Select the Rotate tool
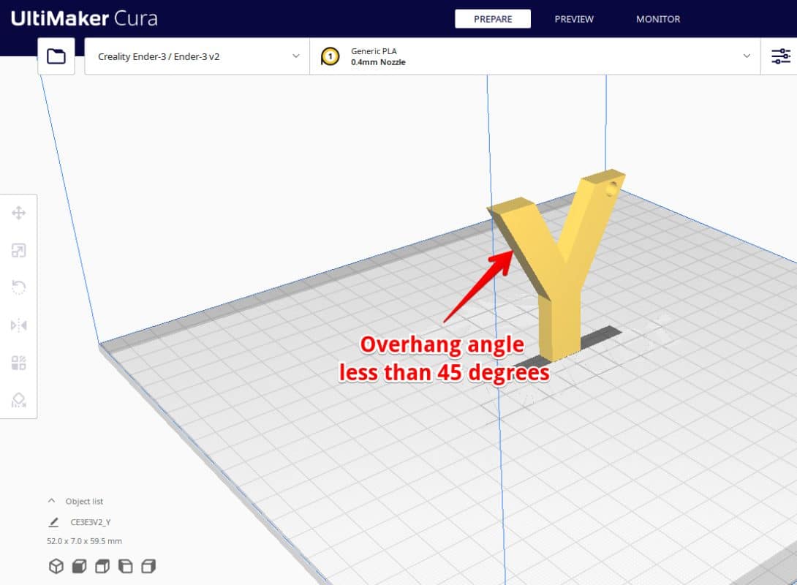Image resolution: width=797 pixels, height=585 pixels. [20, 287]
